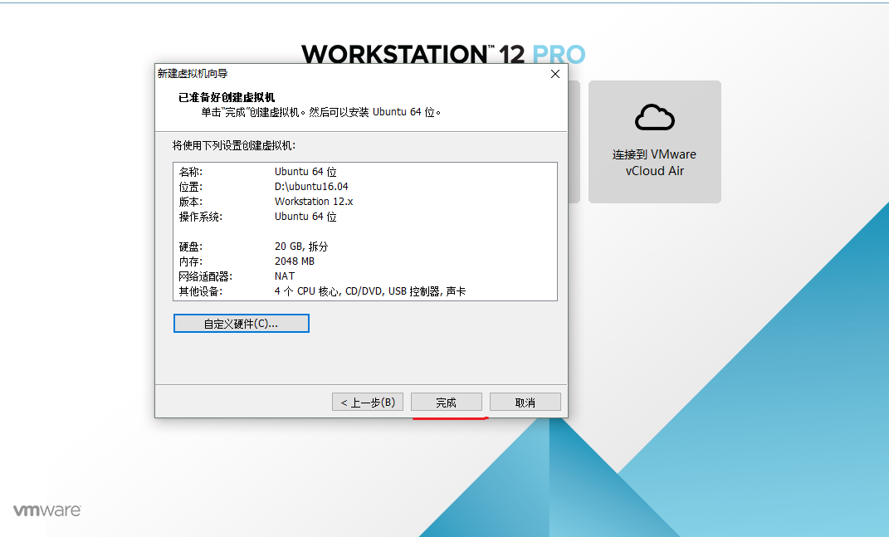Select the name value Ubuntu 64 位
Image resolution: width=889 pixels, height=537 pixels.
(305, 171)
